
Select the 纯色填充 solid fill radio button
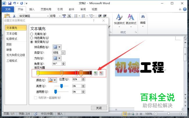point(32,38)
